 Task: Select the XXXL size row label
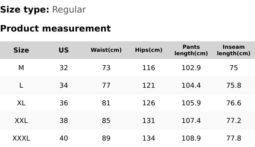pyautogui.click(x=21, y=138)
